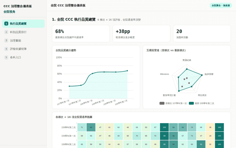Click the 109學年第一次 data point on trend line

tap(116, 72)
